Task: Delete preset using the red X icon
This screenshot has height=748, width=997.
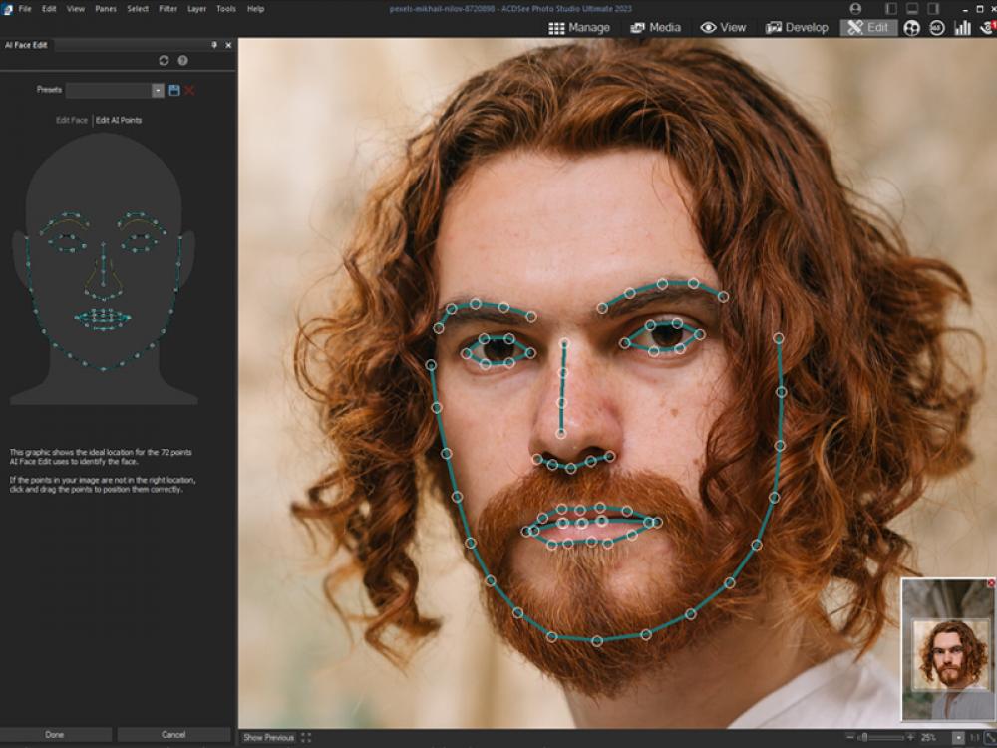Action: (x=189, y=90)
